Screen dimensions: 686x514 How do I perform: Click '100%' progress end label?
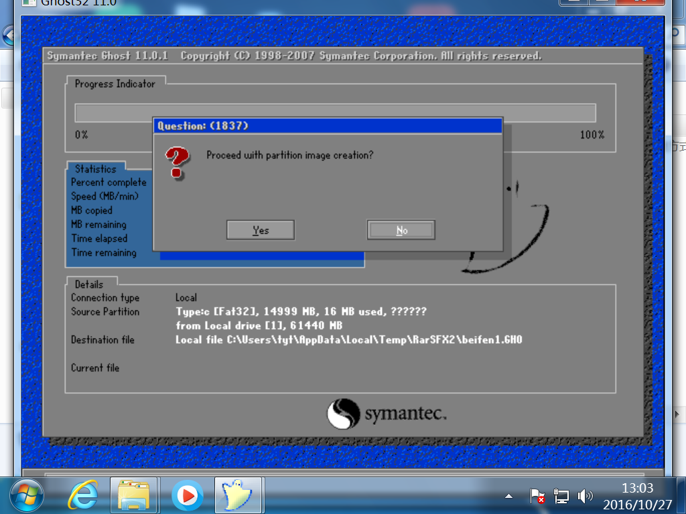(592, 135)
